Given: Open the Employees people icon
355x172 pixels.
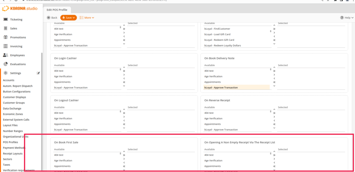Looking at the screenshot, I should (x=6, y=55).
